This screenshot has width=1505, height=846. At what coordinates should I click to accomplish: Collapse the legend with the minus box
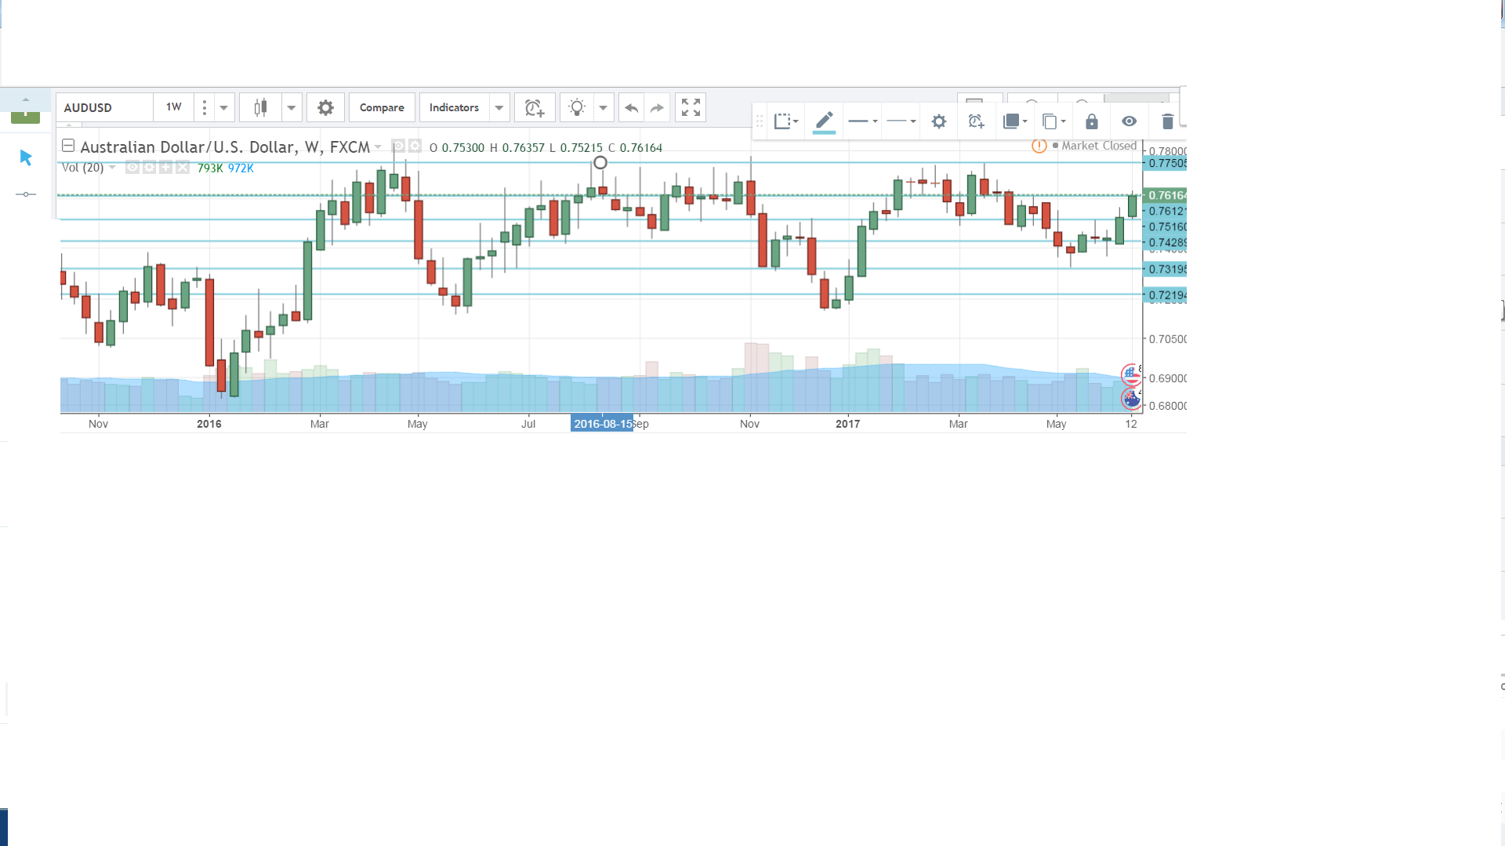(68, 146)
